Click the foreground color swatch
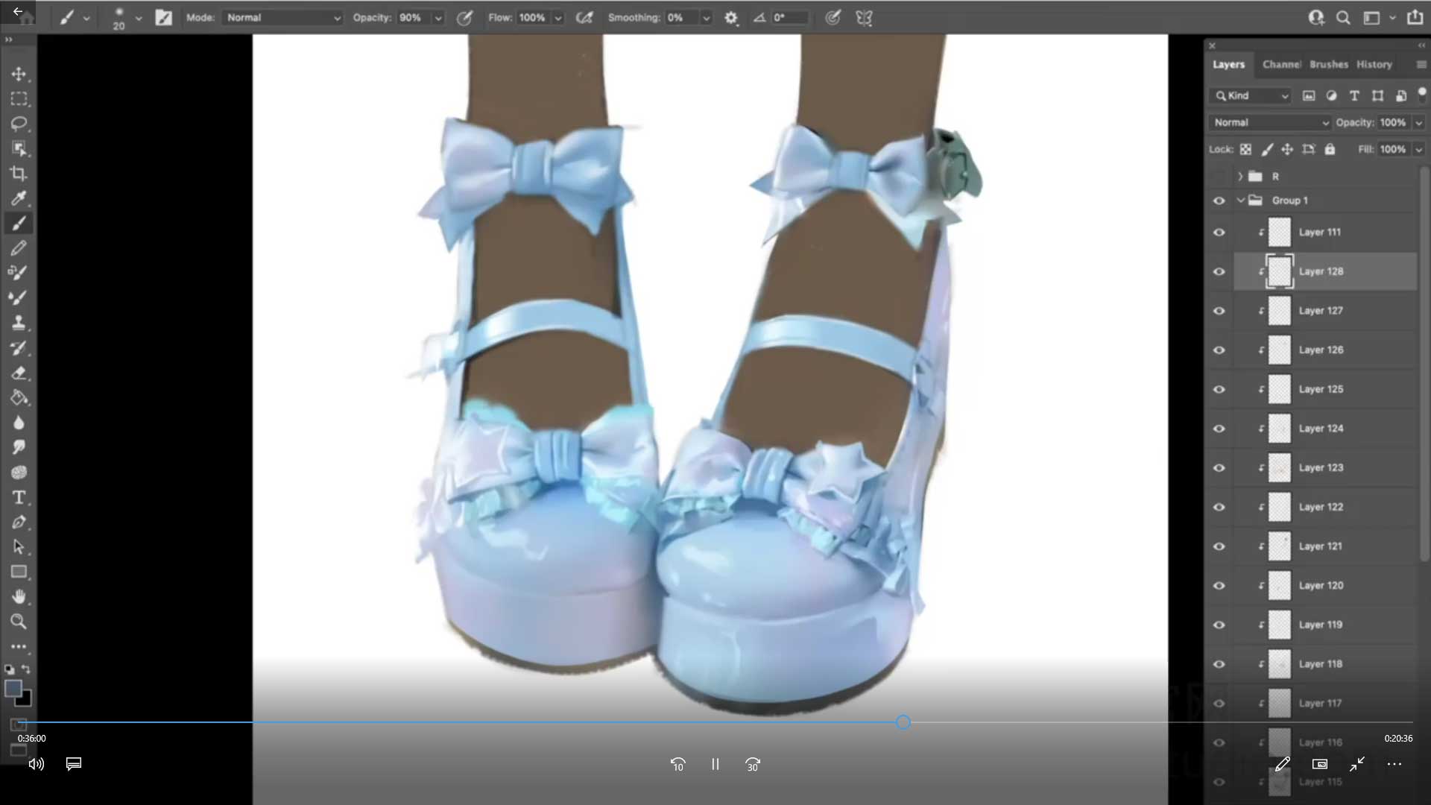 click(x=13, y=688)
